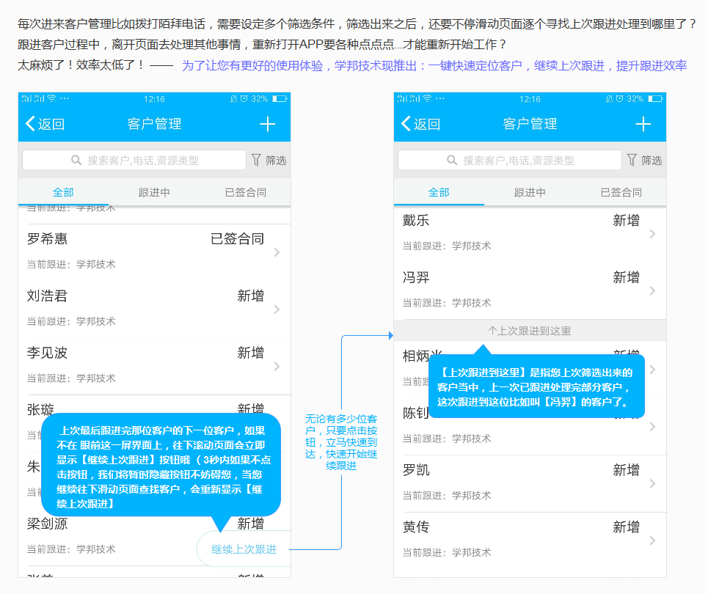Click the alarm clock icon in right status bar

pyautogui.click(x=619, y=98)
